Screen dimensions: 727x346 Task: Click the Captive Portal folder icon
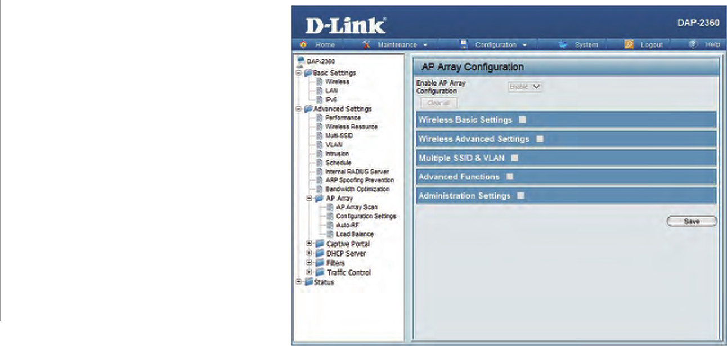(x=320, y=244)
